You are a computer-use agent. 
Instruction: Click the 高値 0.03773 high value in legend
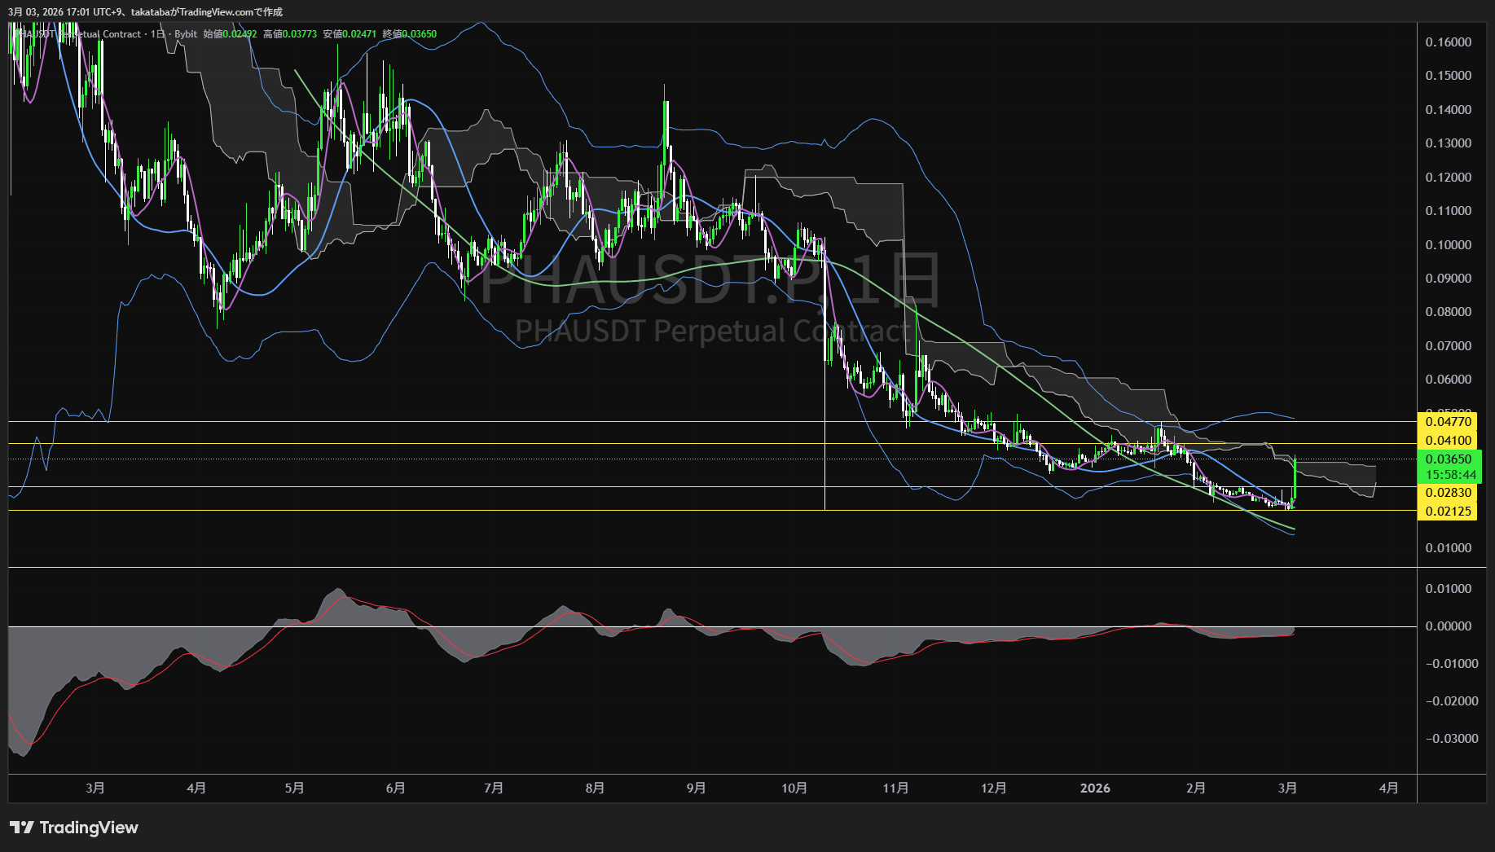click(x=290, y=34)
